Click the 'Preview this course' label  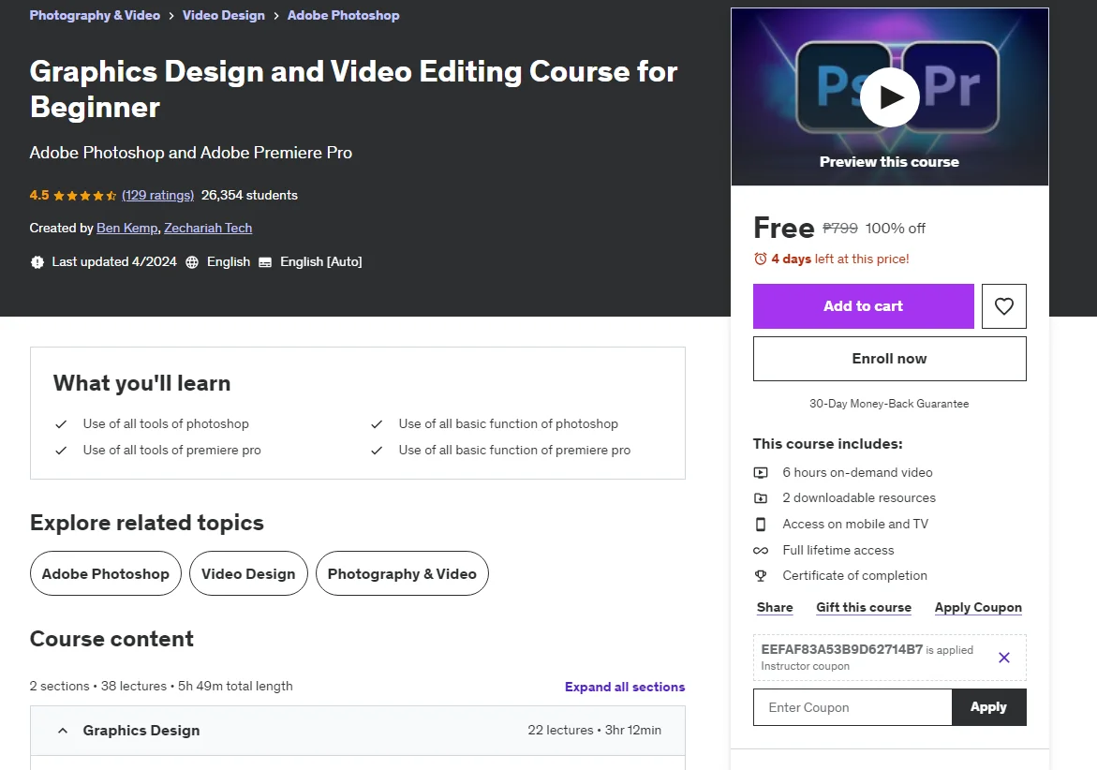click(x=889, y=161)
